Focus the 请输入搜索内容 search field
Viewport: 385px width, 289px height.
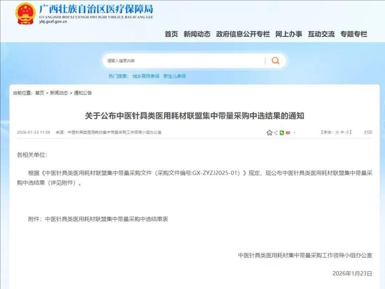184,61
